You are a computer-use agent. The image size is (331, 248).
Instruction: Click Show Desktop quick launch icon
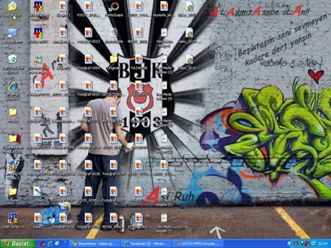pos(58,244)
